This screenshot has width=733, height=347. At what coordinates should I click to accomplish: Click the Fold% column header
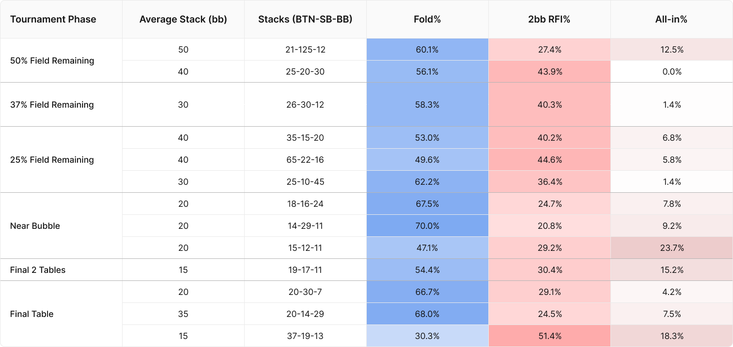(427, 20)
